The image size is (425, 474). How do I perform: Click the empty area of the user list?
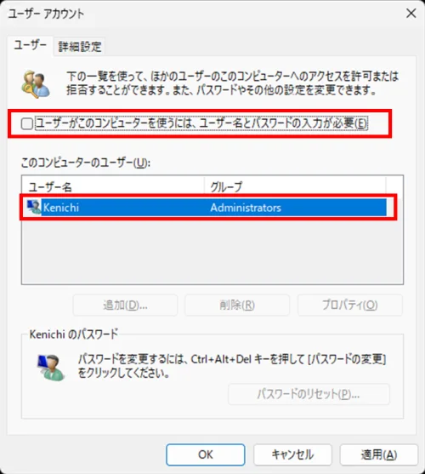point(212,249)
